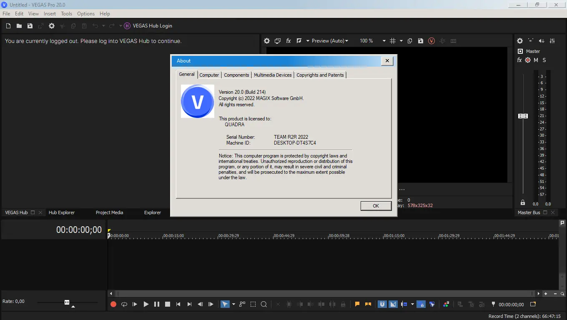Click the external monitor preview icon
This screenshot has height=320, width=567.
278,41
